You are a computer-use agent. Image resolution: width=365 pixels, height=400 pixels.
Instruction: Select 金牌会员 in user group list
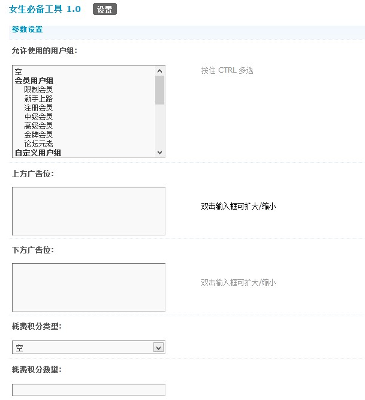pyautogui.click(x=38, y=135)
